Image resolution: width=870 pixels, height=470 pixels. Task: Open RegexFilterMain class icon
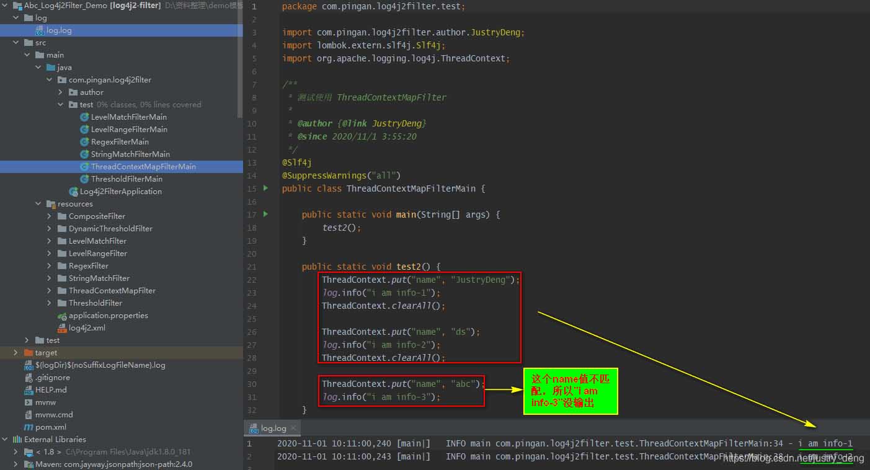click(x=84, y=142)
